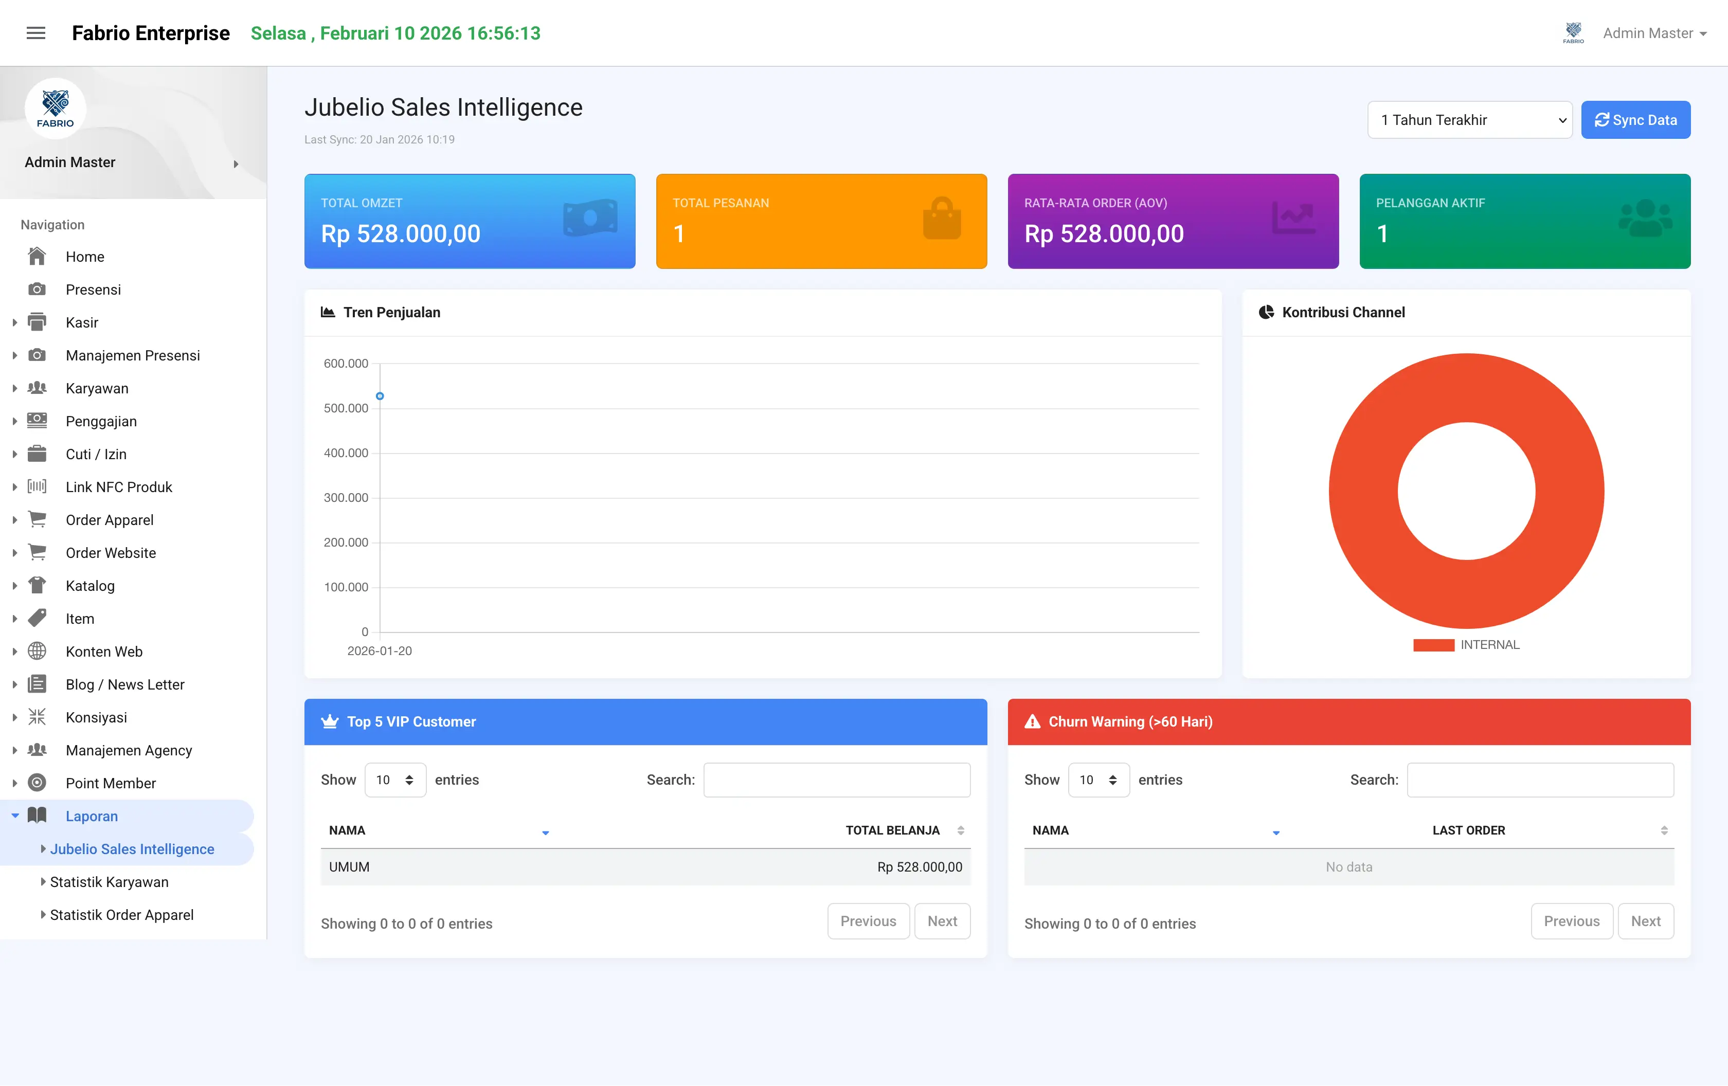
Task: Click the 2026-01-20 chart axis label
Action: pos(380,650)
